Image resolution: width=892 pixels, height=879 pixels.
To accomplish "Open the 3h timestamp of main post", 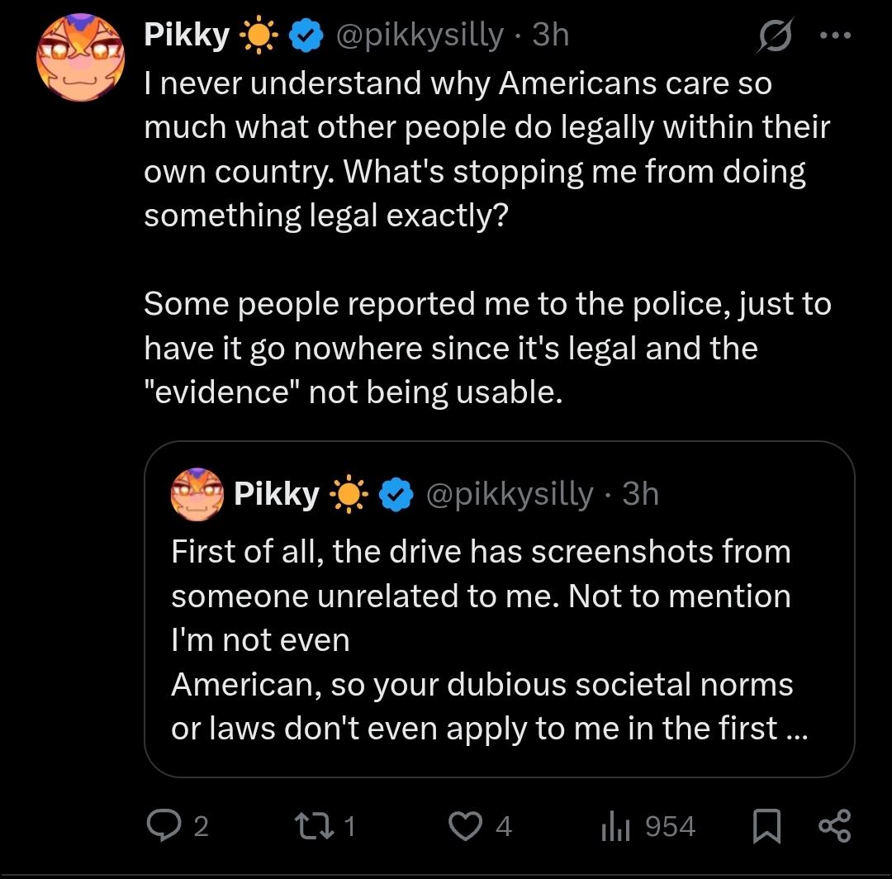I will [x=551, y=36].
